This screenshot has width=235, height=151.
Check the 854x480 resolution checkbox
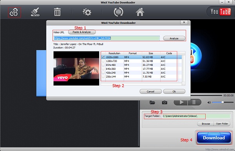click(103, 65)
